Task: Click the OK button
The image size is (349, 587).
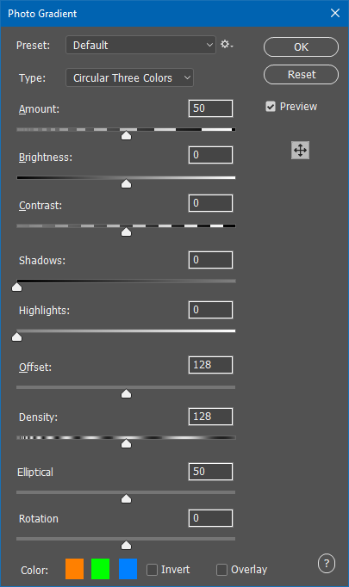Action: [301, 46]
